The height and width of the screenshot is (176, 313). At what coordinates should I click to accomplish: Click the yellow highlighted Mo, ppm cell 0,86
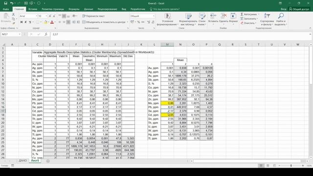coord(167,103)
